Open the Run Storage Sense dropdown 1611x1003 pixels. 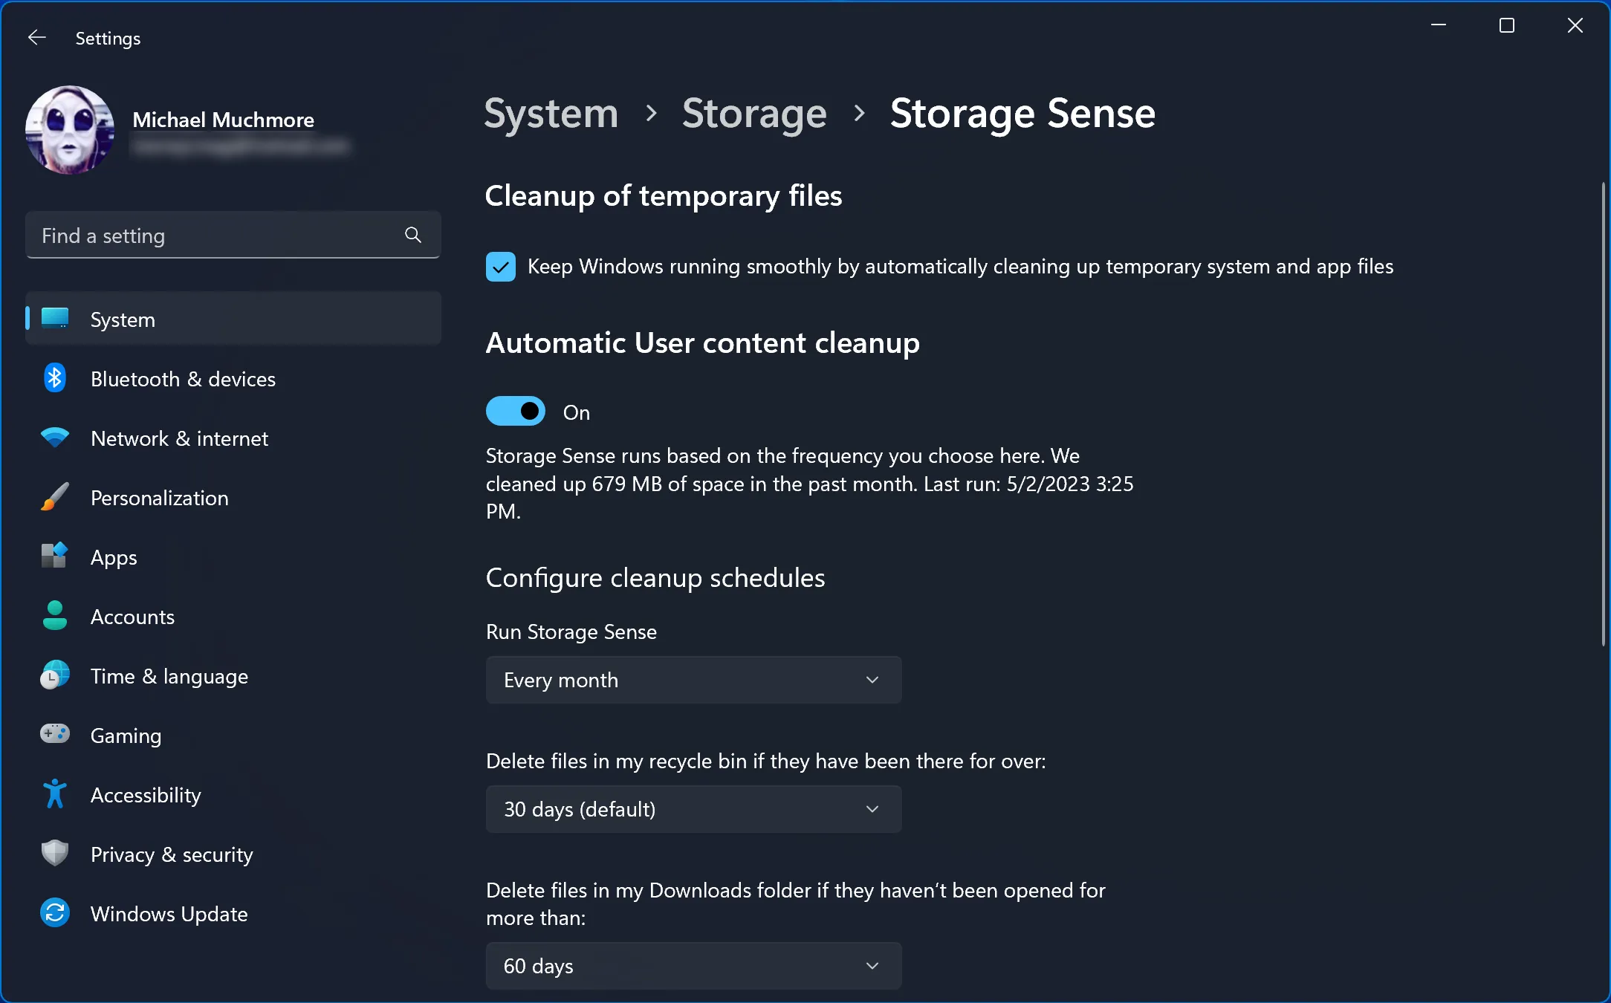(693, 680)
